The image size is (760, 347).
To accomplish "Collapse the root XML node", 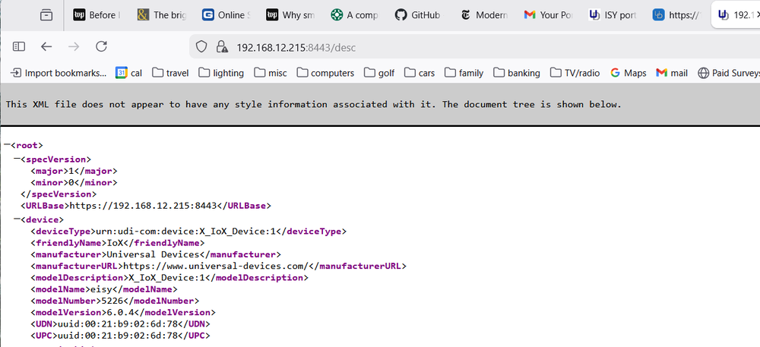I will coord(8,144).
